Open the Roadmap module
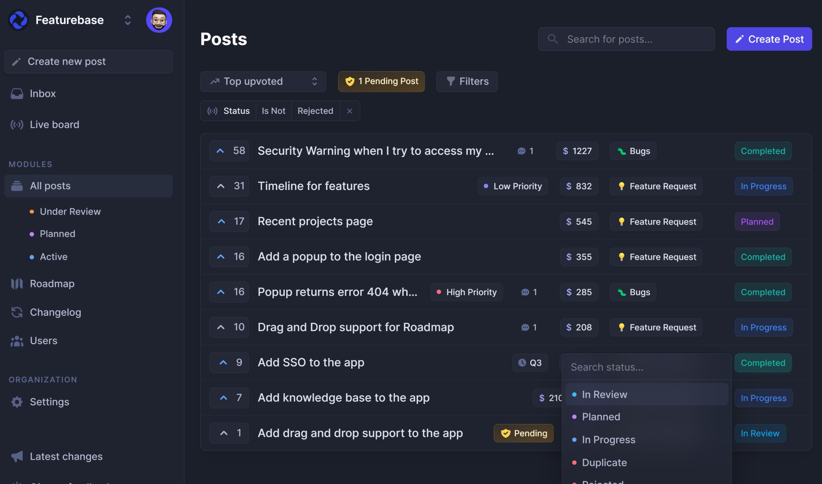 tap(42, 283)
